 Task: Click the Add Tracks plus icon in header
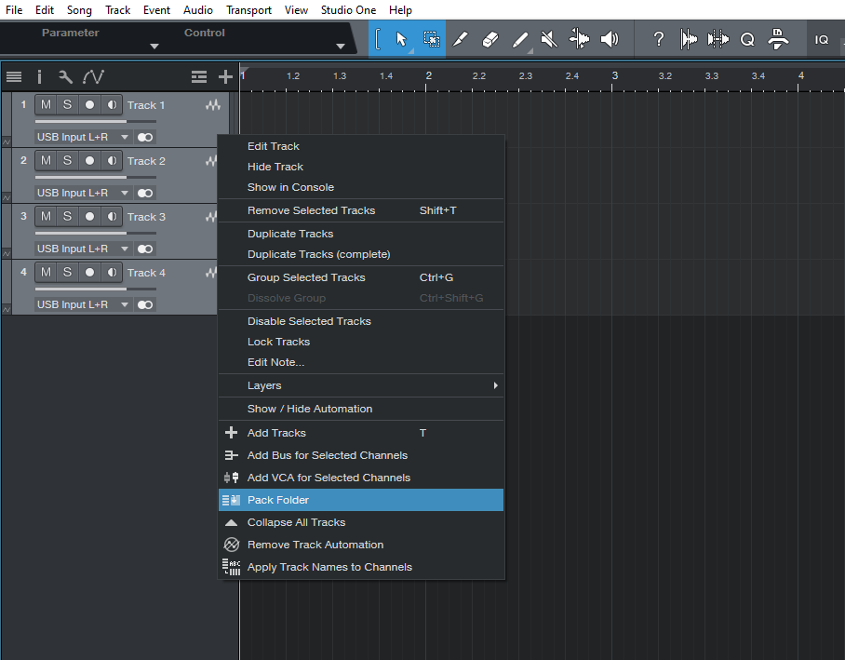[x=225, y=77]
